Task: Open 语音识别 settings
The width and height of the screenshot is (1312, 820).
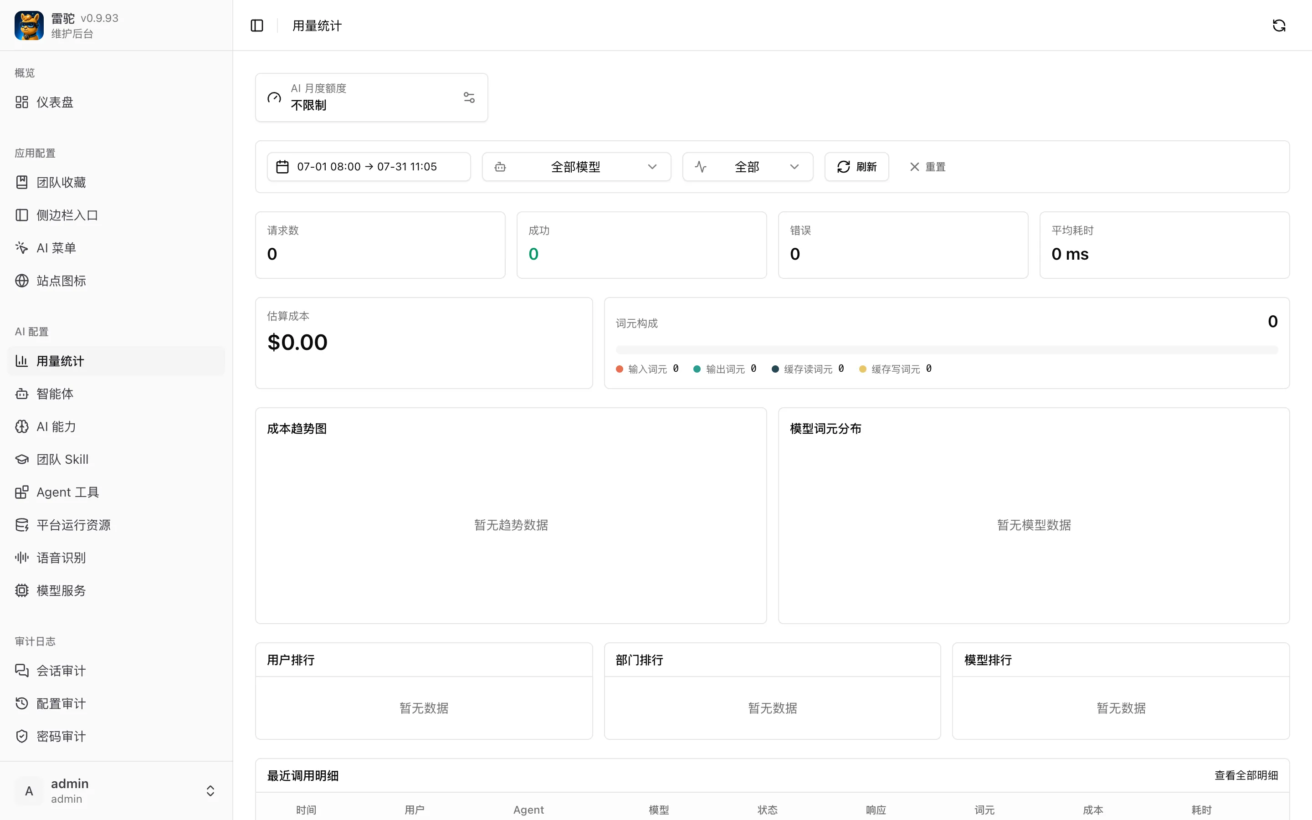Action: tap(116, 558)
